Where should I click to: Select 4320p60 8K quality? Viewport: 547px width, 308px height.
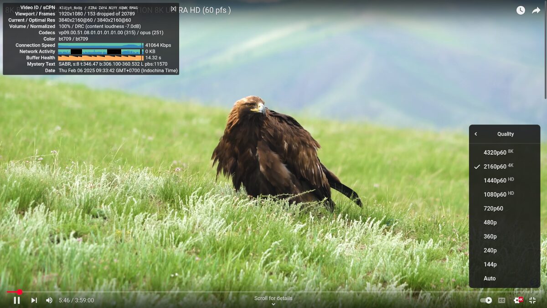coord(505,152)
